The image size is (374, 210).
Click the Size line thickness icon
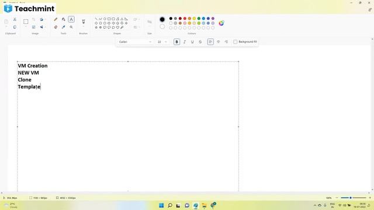point(150,22)
